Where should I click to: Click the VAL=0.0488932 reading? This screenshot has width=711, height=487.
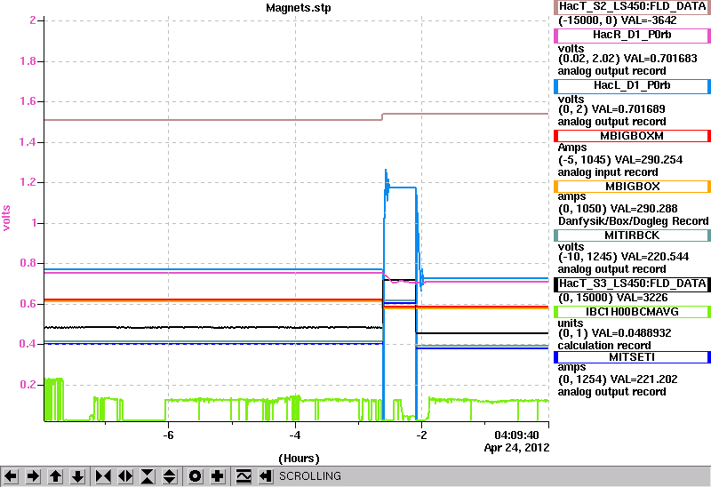(631, 333)
